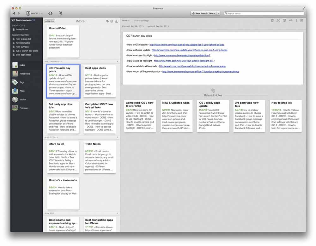Filter notes by tag icon

[107, 21]
